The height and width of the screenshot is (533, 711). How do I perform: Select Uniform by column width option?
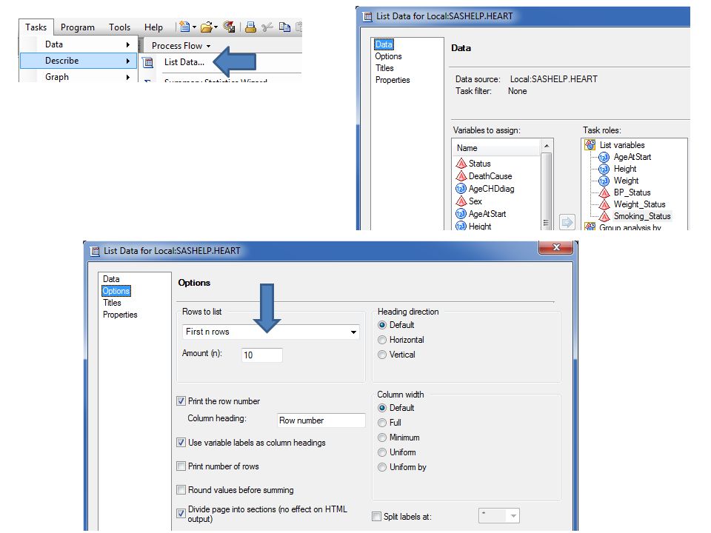coord(382,467)
